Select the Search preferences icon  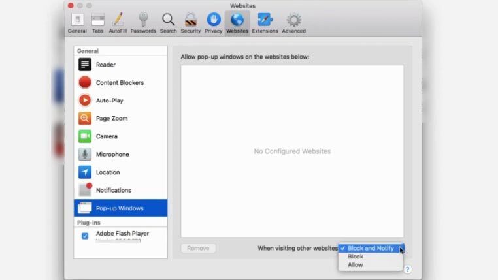[x=168, y=22]
